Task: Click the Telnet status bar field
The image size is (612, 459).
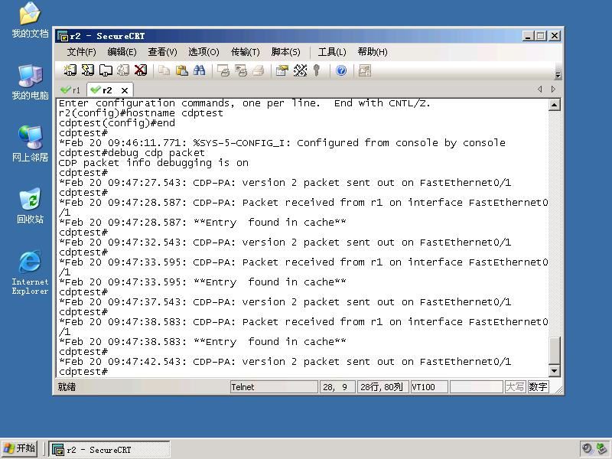Action: (x=274, y=387)
